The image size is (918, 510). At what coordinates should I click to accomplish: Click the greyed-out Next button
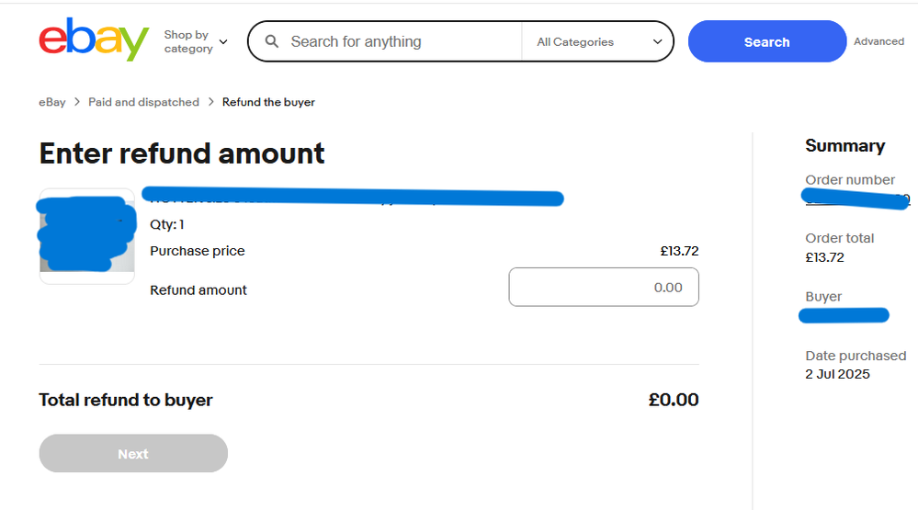tap(133, 453)
